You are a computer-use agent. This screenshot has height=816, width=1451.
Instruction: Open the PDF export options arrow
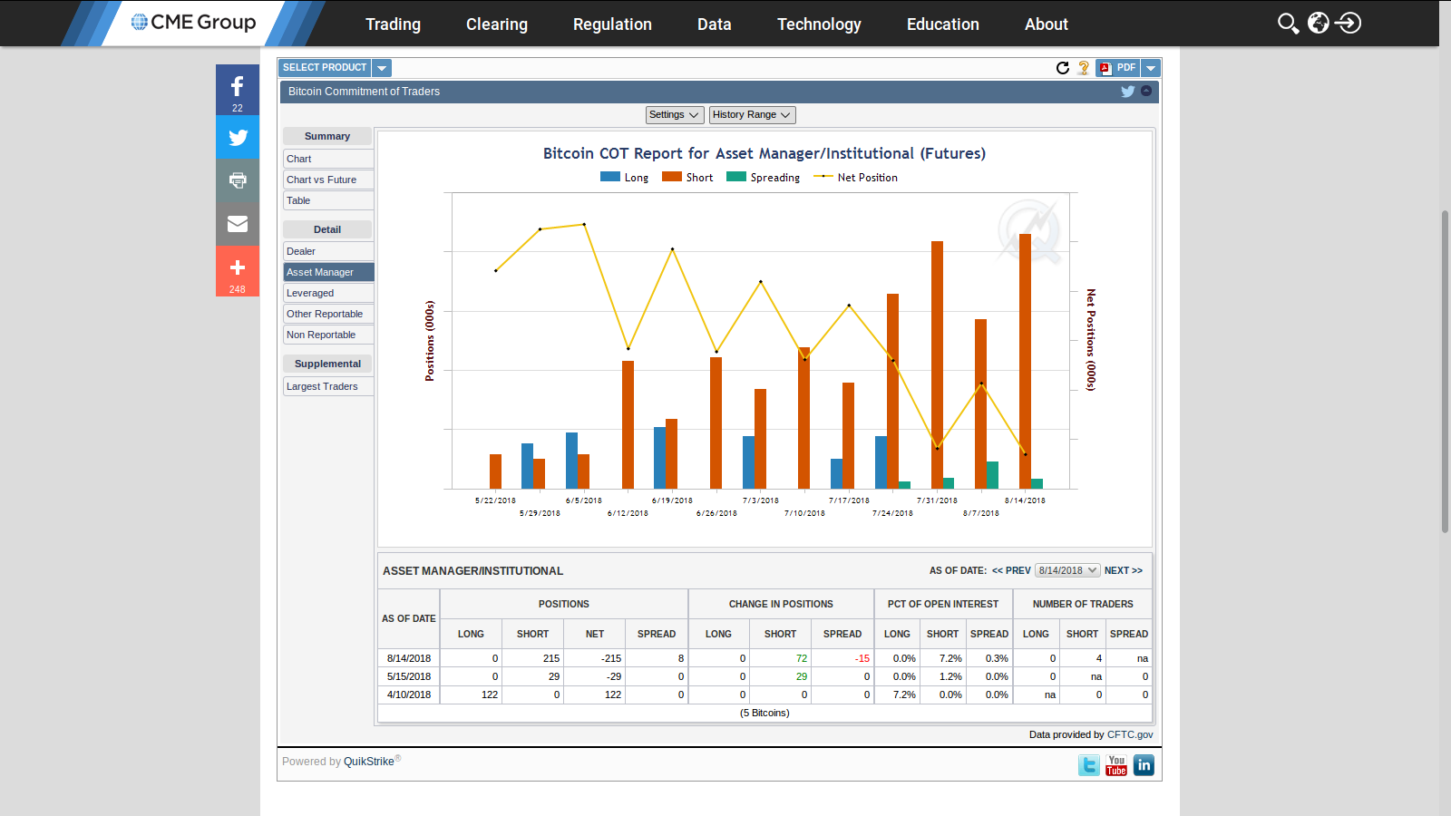pos(1151,68)
